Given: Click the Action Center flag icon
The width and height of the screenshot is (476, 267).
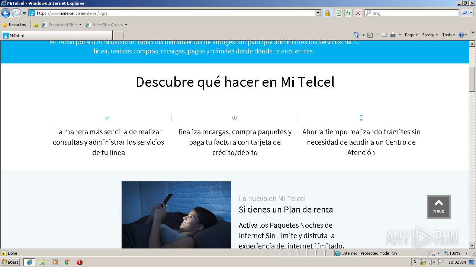Looking at the screenshot, I should 441,262.
